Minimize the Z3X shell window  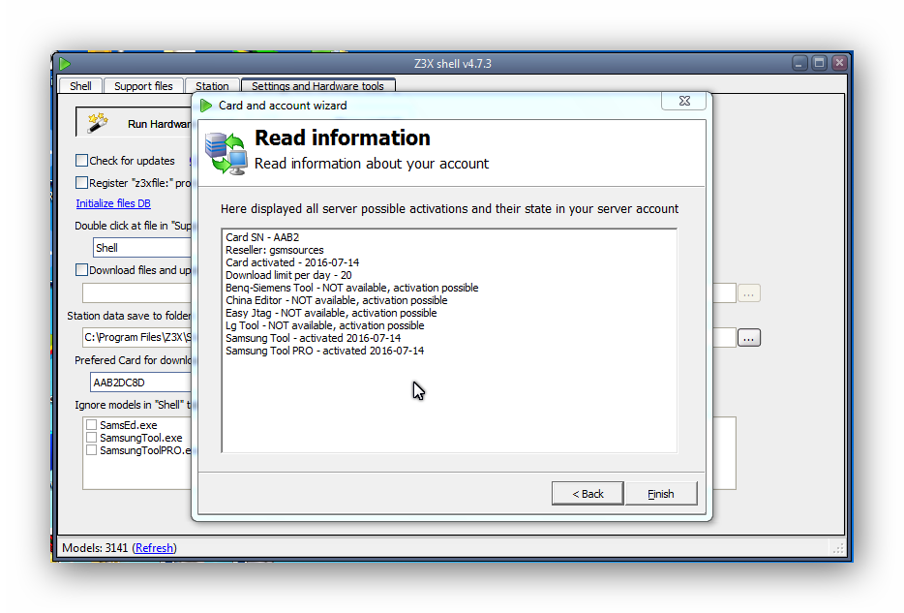799,63
